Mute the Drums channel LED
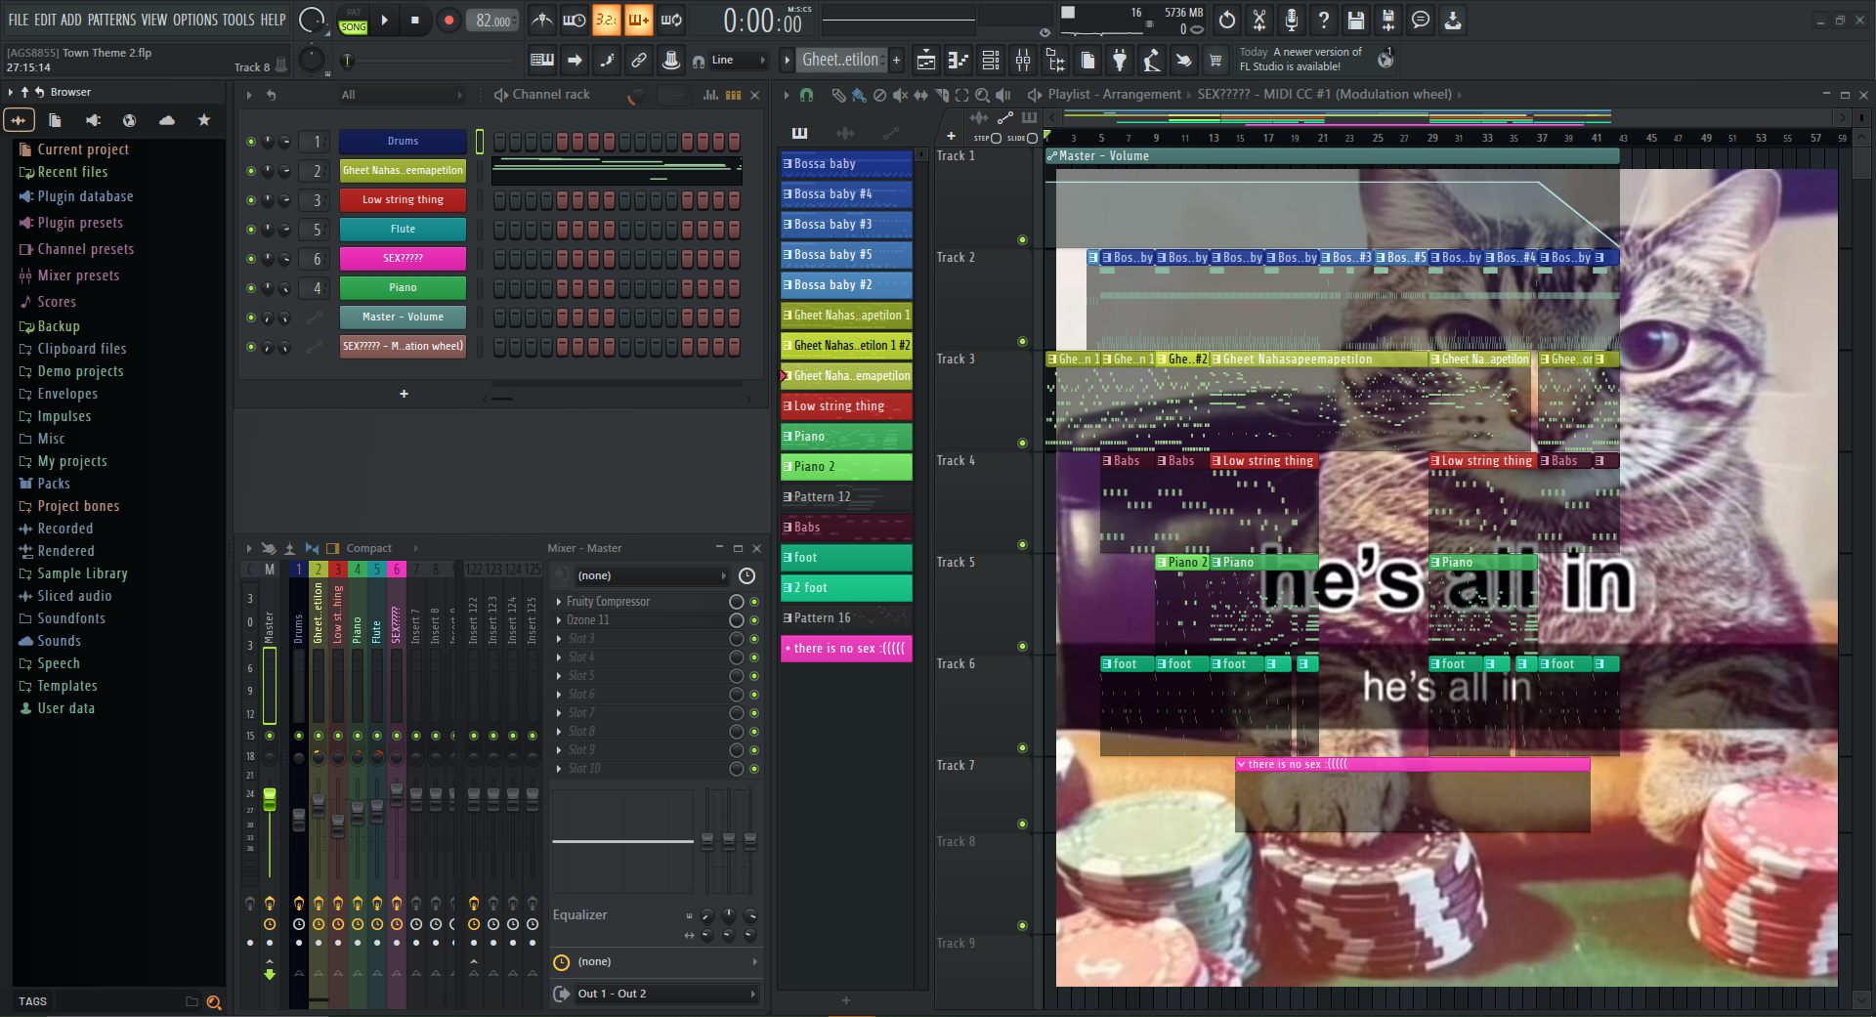Viewport: 1876px width, 1017px height. 251,142
